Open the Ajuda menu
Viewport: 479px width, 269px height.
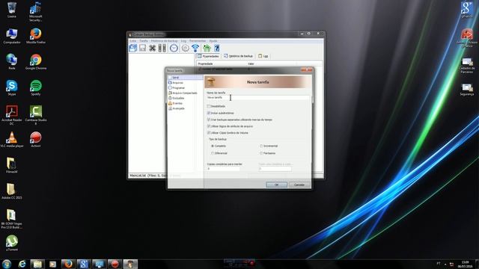[x=213, y=41]
